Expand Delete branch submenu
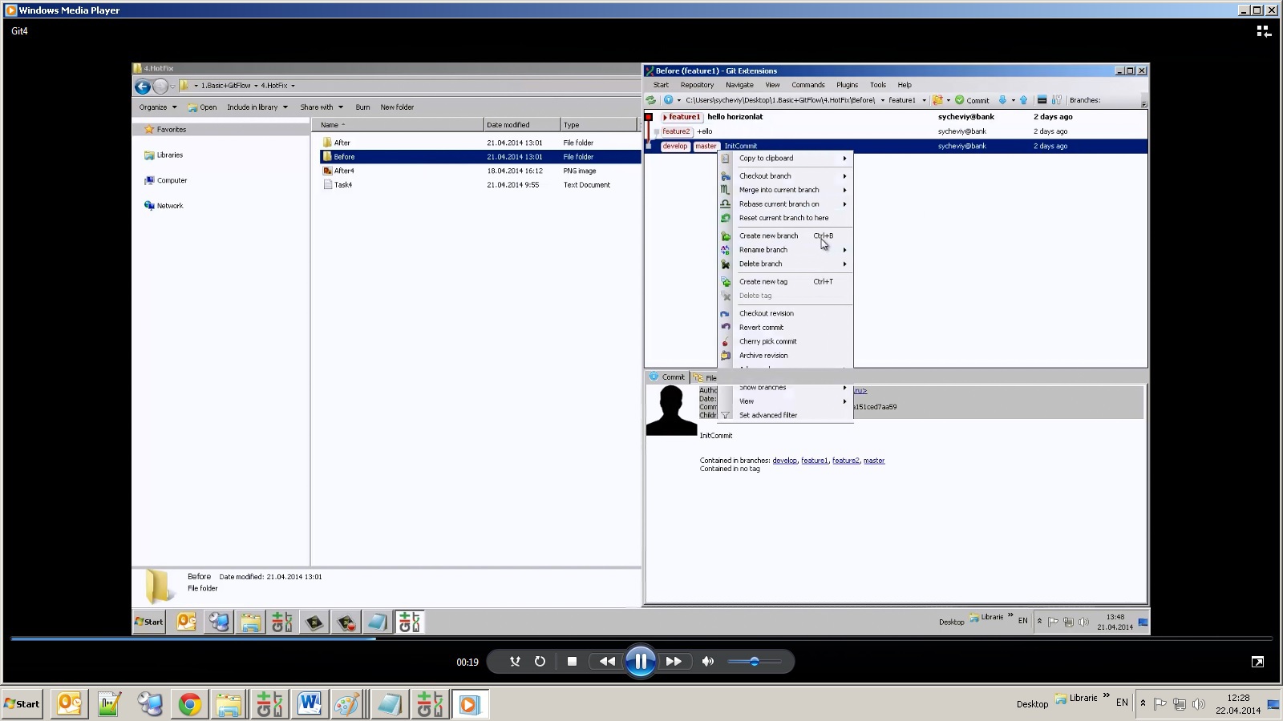Image resolution: width=1283 pixels, height=721 pixels. 786,264
